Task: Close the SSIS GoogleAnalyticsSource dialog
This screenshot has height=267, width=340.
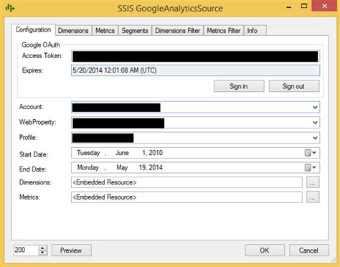Action: (x=324, y=6)
